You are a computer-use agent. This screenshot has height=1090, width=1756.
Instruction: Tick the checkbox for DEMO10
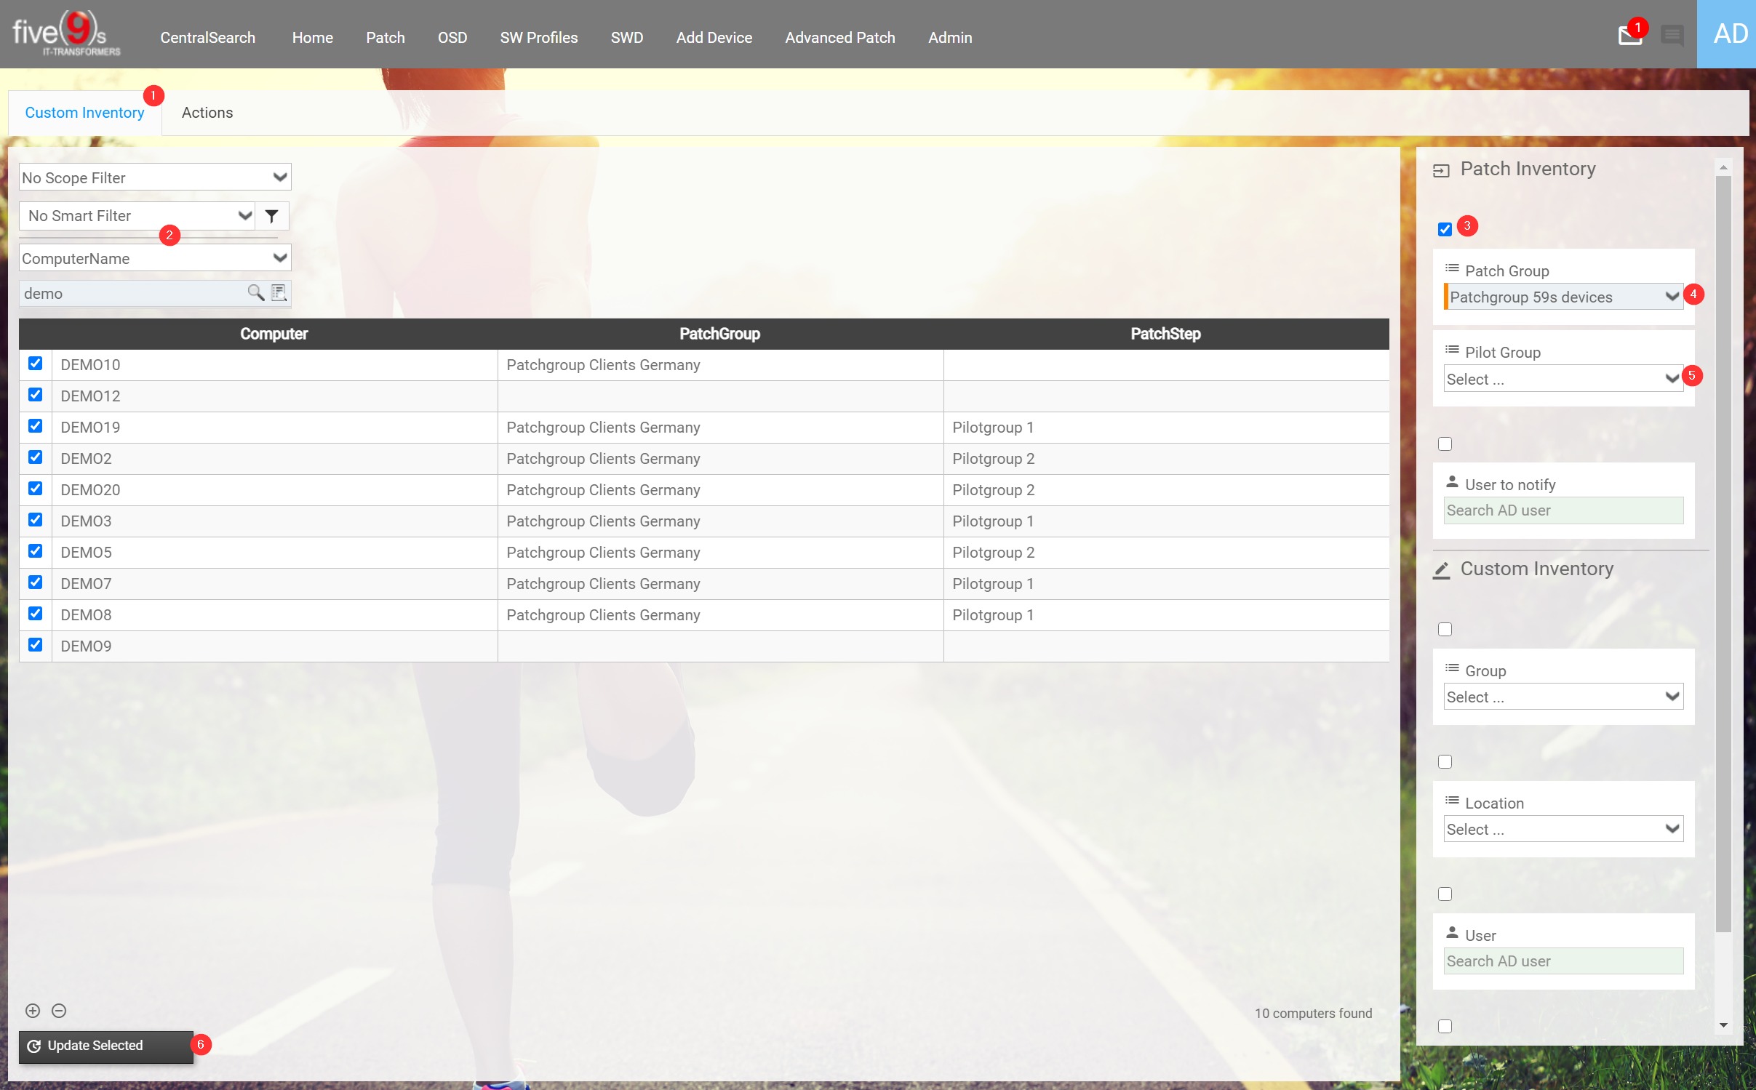click(35, 364)
